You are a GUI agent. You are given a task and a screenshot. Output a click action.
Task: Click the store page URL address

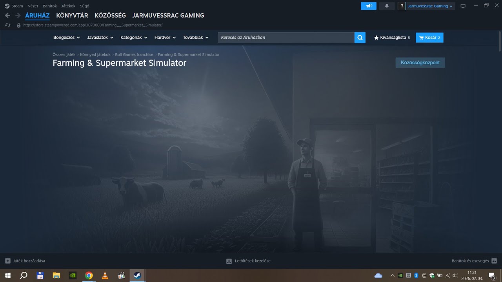click(93, 25)
